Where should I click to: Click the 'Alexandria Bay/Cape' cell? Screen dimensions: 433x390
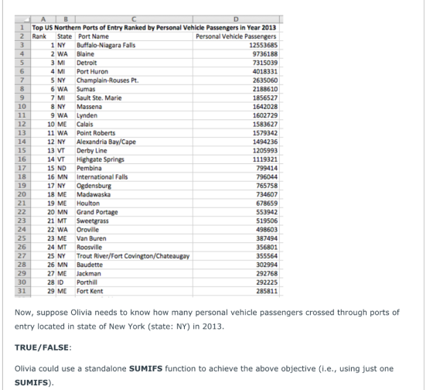pyautogui.click(x=134, y=142)
